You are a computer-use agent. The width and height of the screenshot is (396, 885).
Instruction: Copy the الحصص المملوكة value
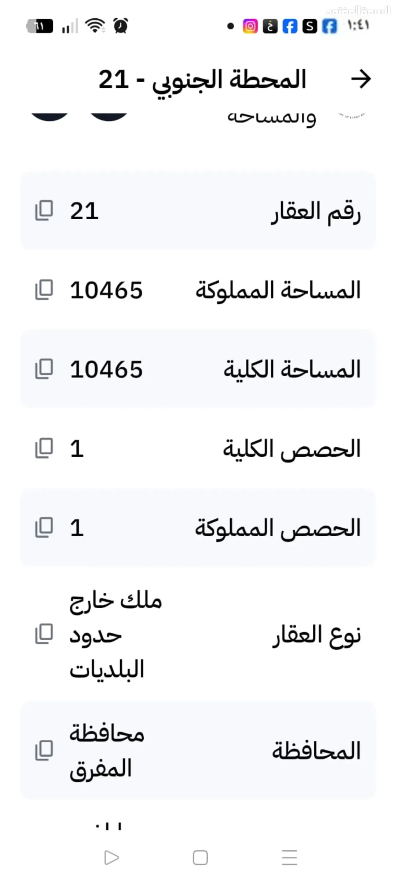pyautogui.click(x=44, y=527)
